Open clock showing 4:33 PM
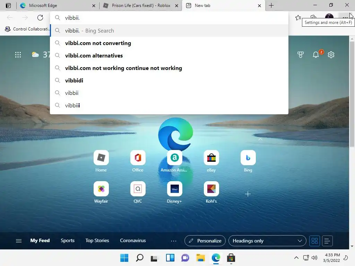The height and width of the screenshot is (266, 355). 332,258
